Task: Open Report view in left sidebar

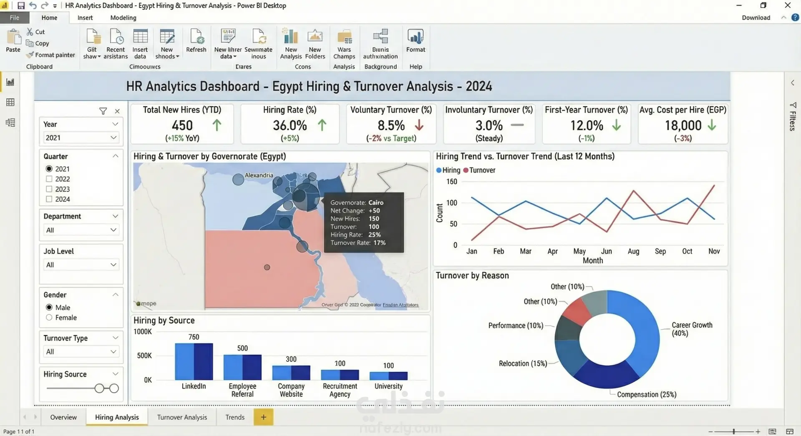Action: click(x=10, y=82)
